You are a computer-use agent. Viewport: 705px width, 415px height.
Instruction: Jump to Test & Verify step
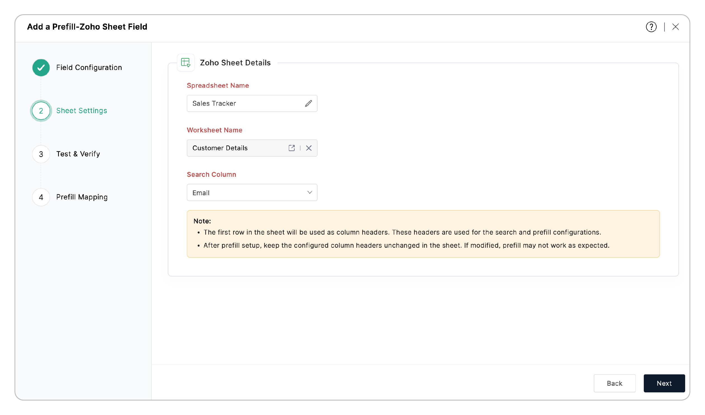click(78, 154)
